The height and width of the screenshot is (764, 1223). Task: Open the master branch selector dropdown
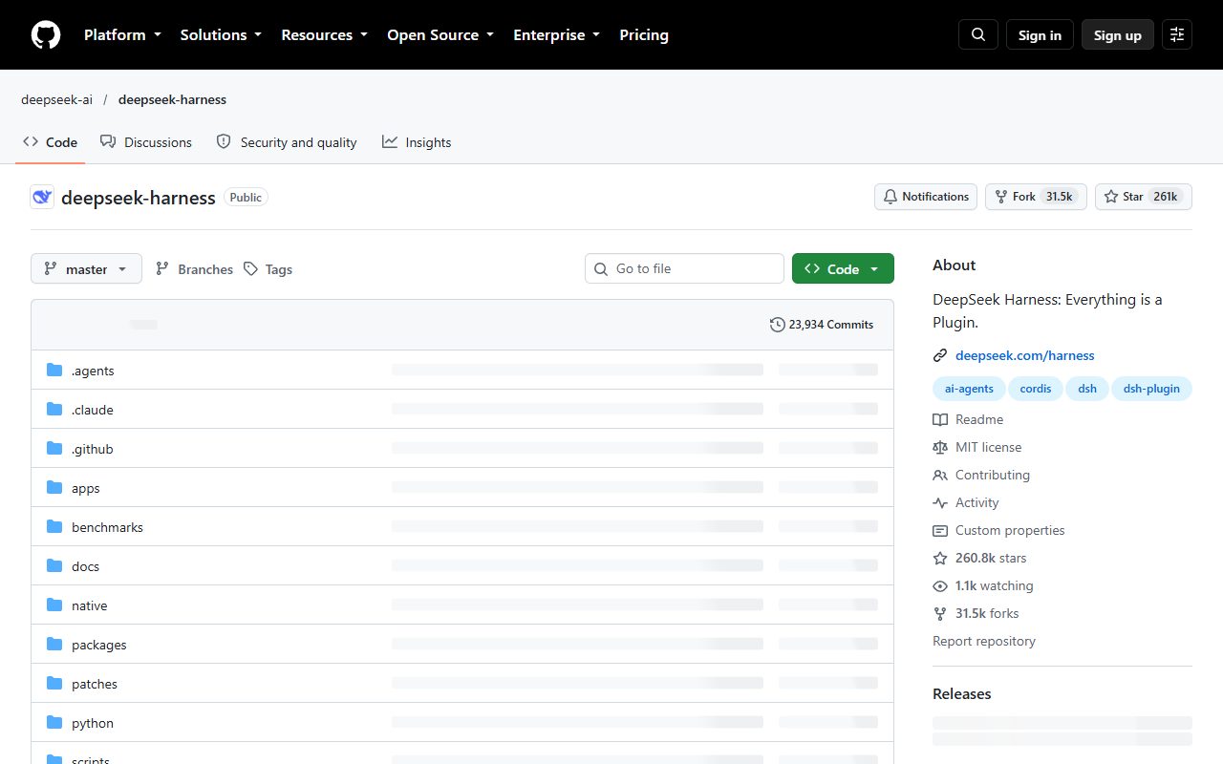tap(87, 269)
